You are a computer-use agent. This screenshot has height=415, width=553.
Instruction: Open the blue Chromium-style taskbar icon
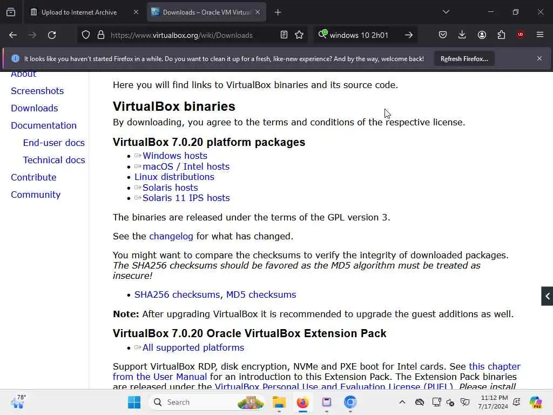pyautogui.click(x=350, y=402)
